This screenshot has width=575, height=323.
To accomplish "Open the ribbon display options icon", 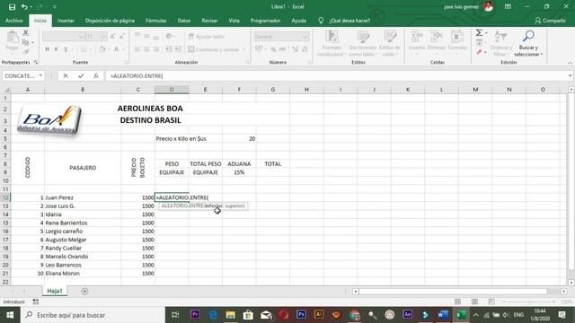I will click(x=508, y=6).
